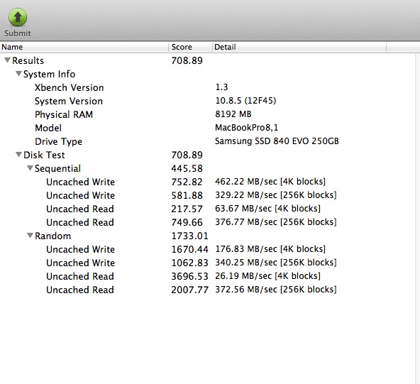
Task: Click the MacBookPro8,1 detail
Action: [247, 128]
